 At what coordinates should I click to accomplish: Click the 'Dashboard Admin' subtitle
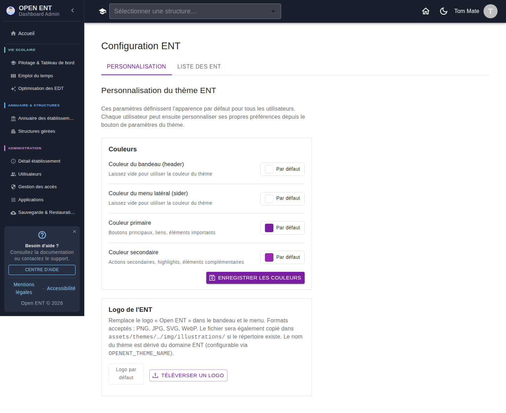(39, 14)
